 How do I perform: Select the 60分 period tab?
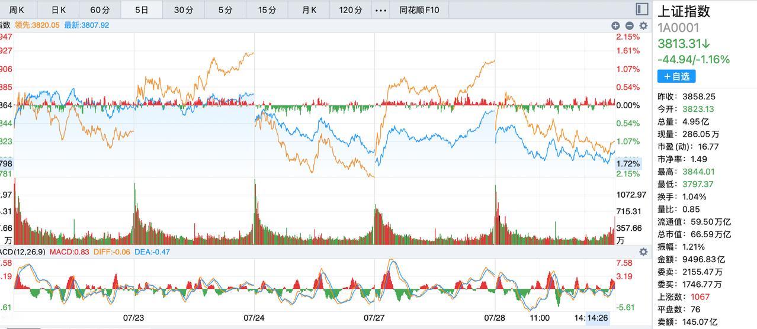[100, 10]
